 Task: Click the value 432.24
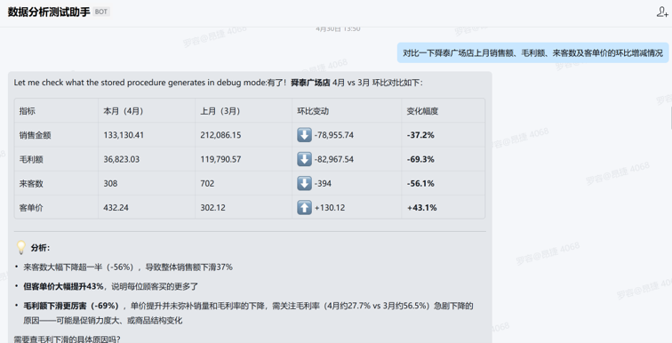click(x=116, y=208)
